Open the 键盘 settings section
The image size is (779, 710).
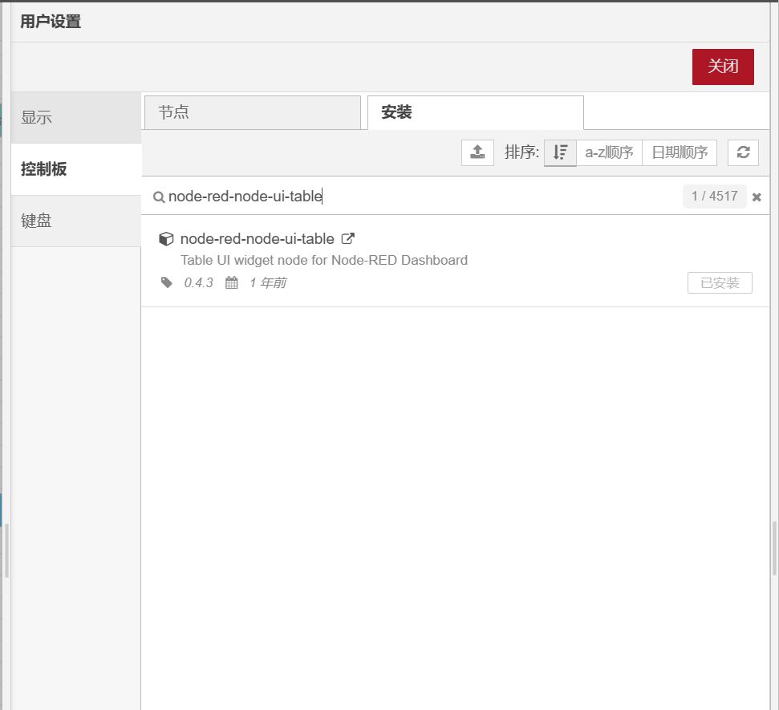pyautogui.click(x=76, y=221)
